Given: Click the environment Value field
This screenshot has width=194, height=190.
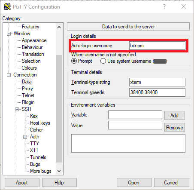Looking at the screenshot, I should coord(135,125).
